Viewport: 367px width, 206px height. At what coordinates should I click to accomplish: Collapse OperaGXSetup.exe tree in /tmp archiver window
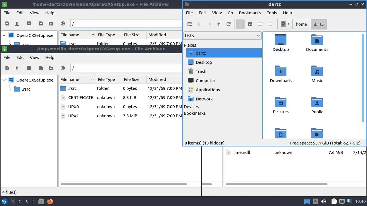tap(4, 80)
